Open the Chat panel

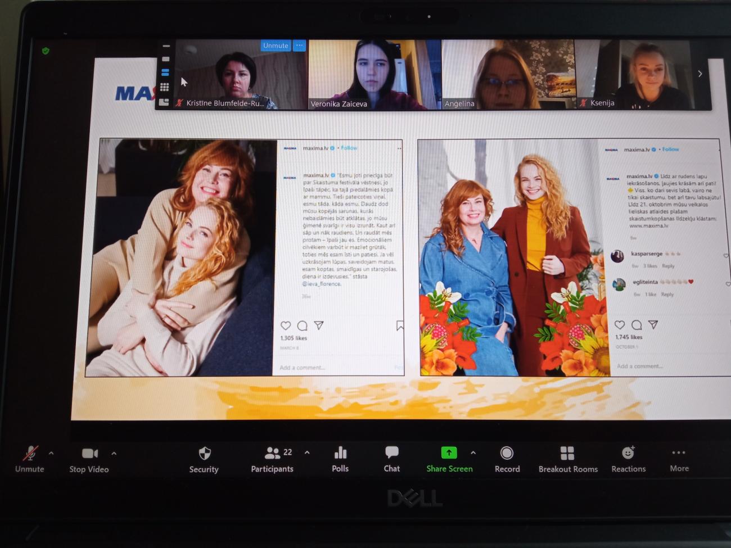(392, 459)
